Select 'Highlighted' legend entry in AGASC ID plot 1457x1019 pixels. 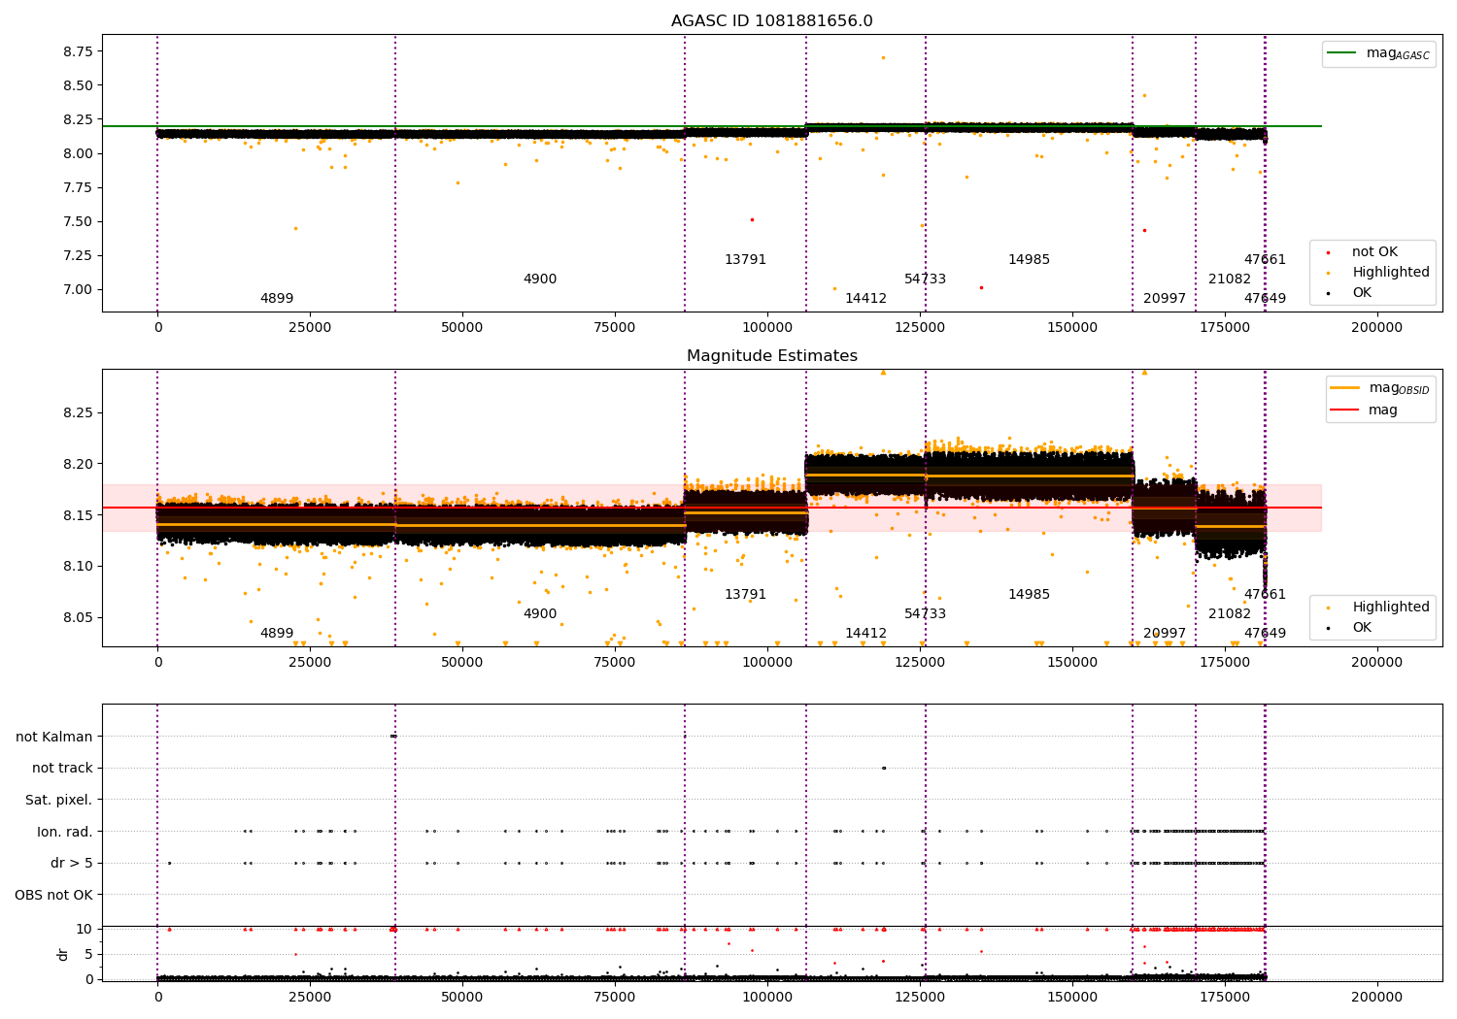click(x=1379, y=273)
